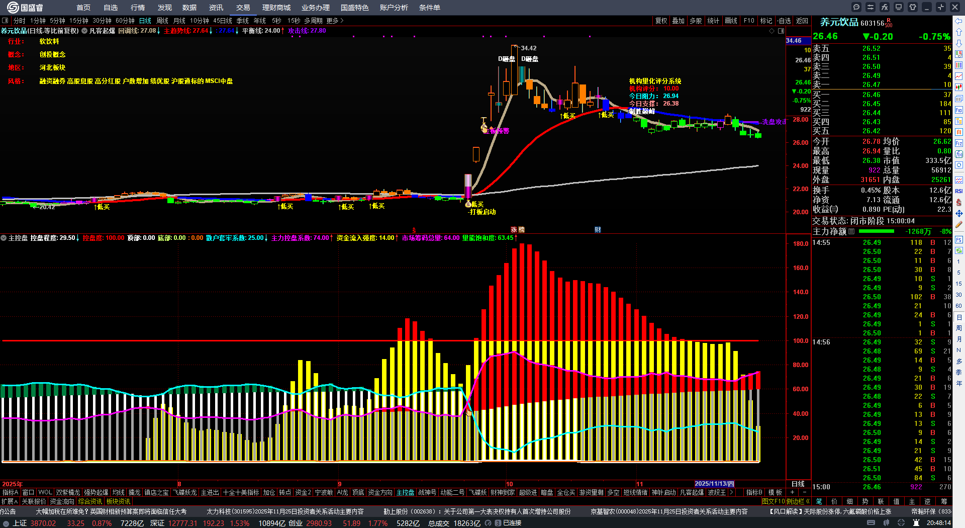Click the minus button to remove indicator pane
Screen dimensions: 965x528
[804, 492]
